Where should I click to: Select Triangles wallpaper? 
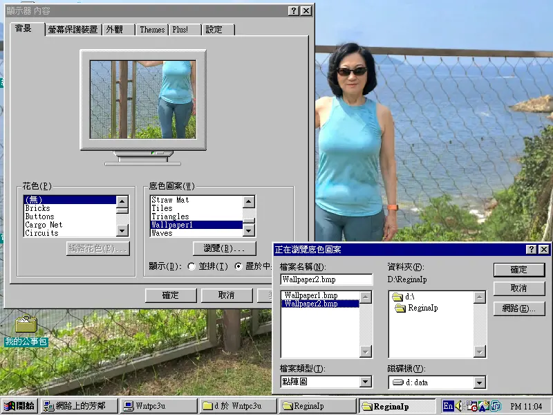[x=196, y=216]
